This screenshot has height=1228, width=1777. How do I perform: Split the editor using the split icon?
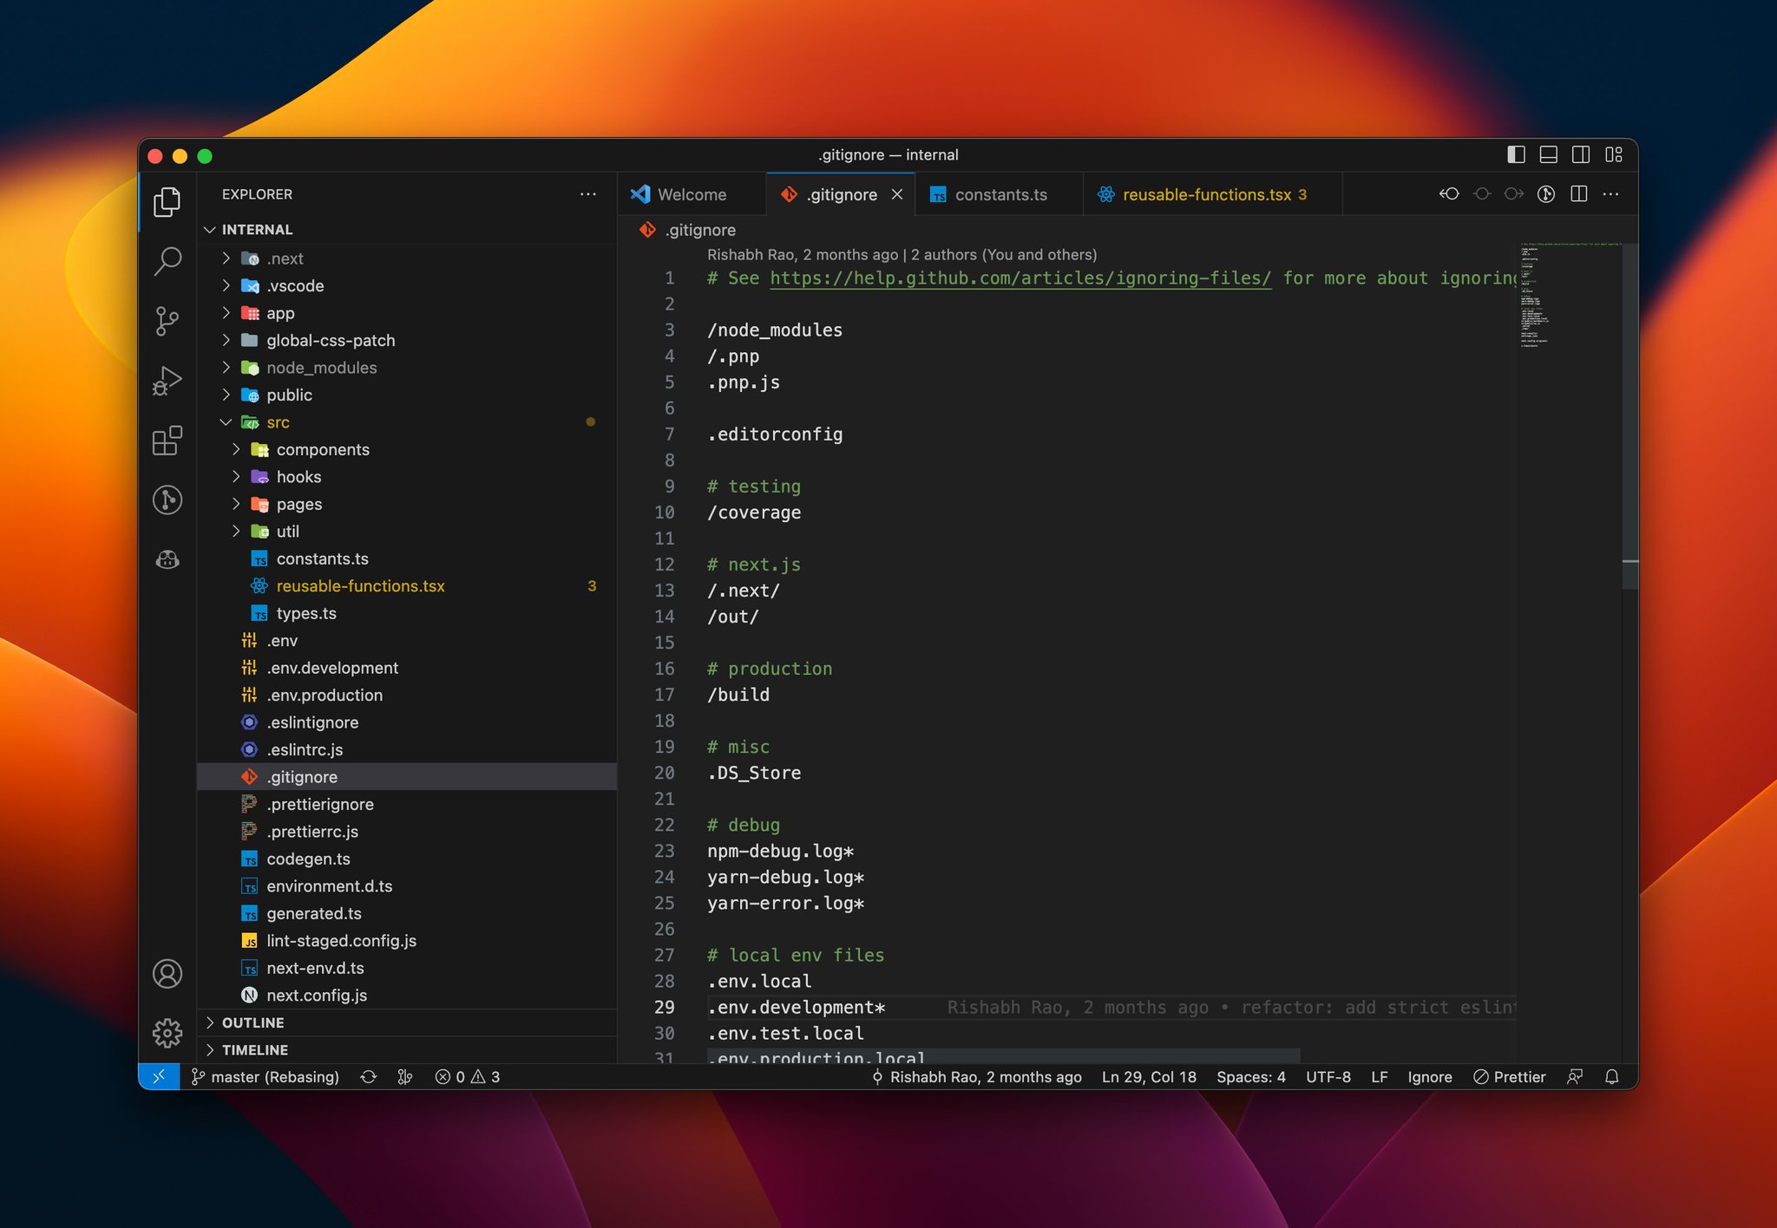tap(1579, 193)
